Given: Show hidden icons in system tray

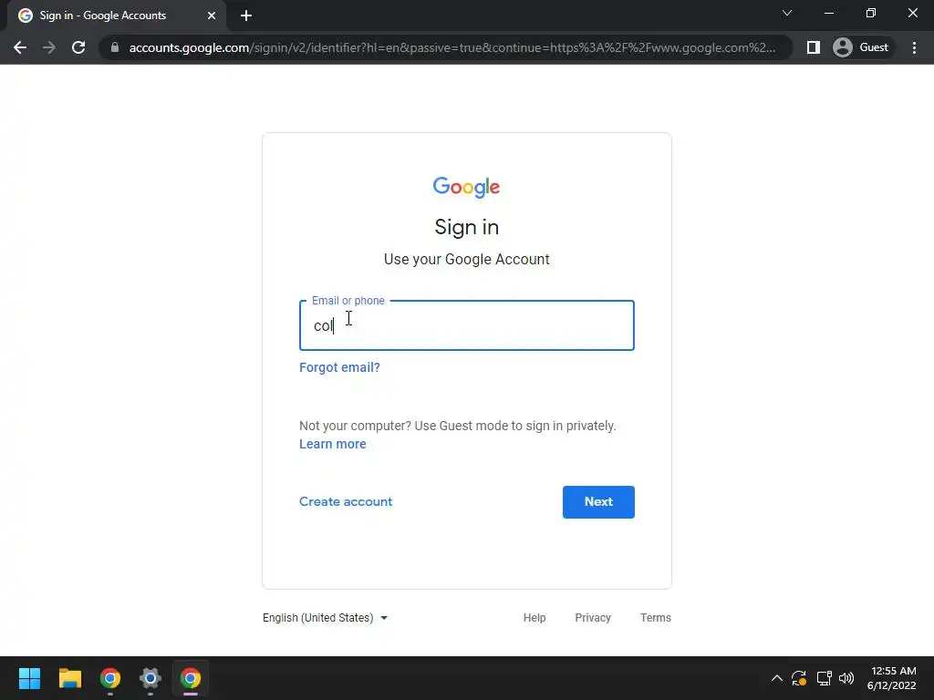Looking at the screenshot, I should pos(777,678).
